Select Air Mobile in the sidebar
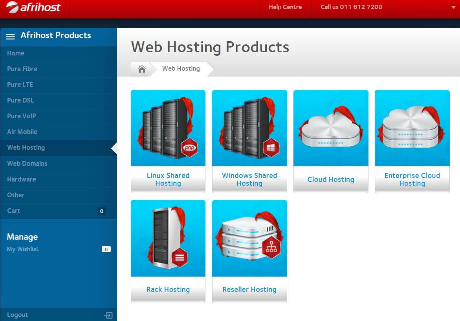 (x=22, y=132)
